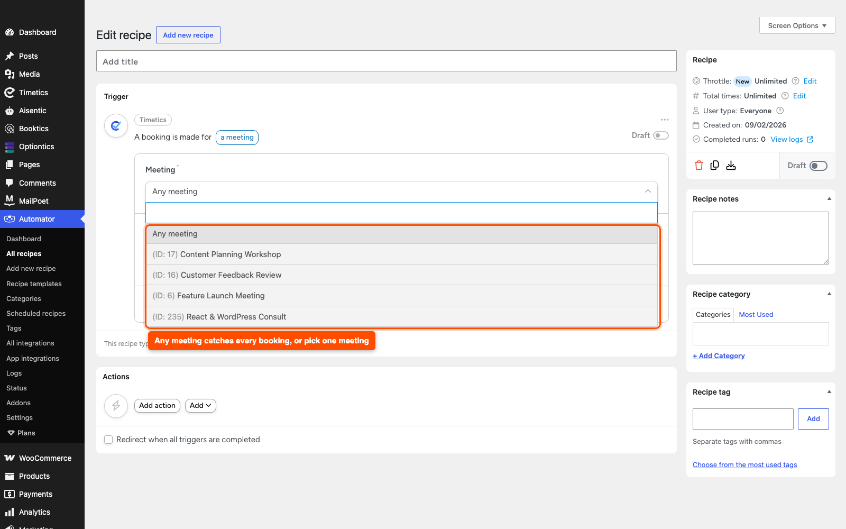Collapse the Recipe notes panel
The height and width of the screenshot is (529, 846).
click(x=829, y=199)
